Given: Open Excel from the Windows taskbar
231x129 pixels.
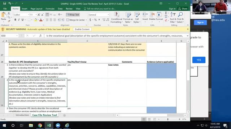Looking at the screenshot, I should tap(49, 125).
